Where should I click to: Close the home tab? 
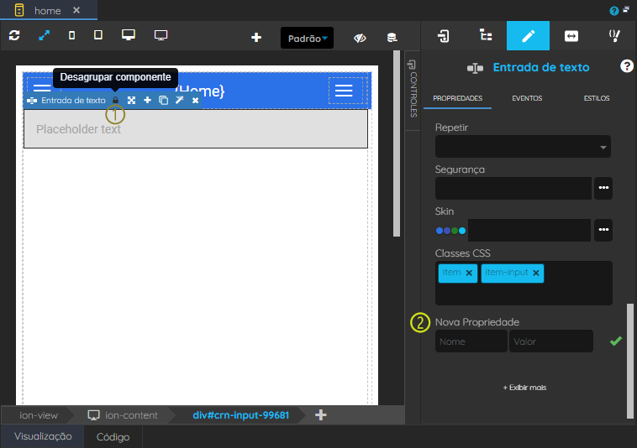point(76,10)
